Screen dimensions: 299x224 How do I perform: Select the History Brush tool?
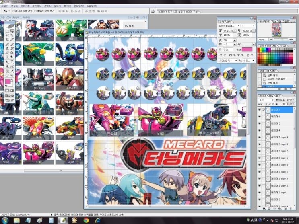pyautogui.click(x=12, y=49)
